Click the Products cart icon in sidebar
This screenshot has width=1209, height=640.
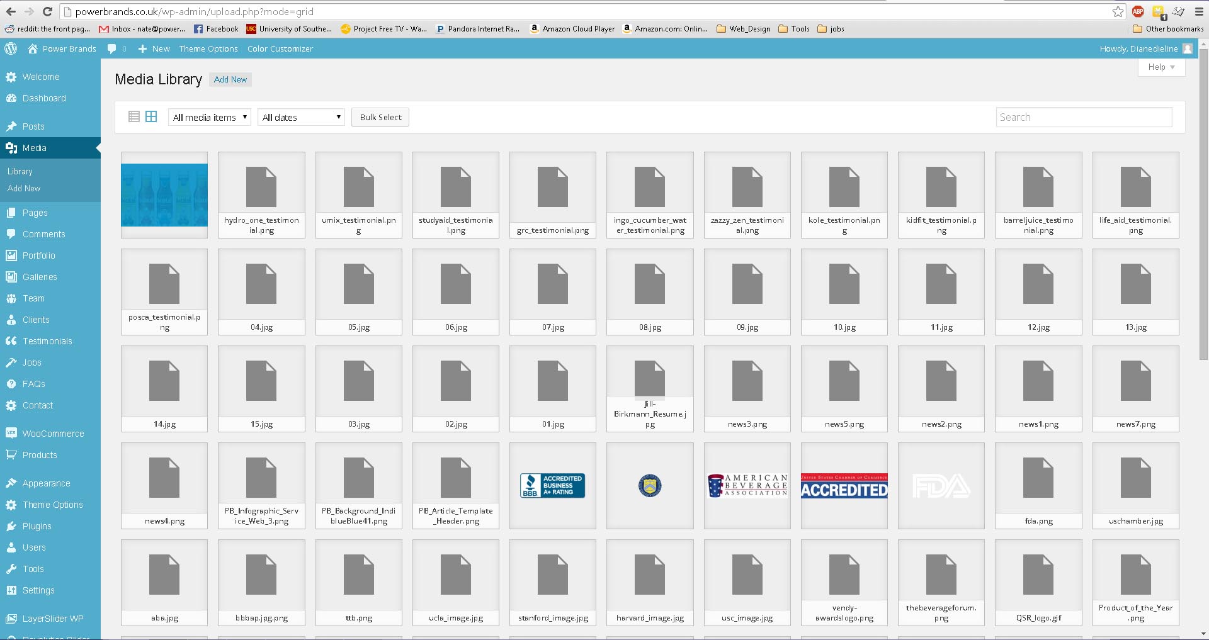point(11,455)
